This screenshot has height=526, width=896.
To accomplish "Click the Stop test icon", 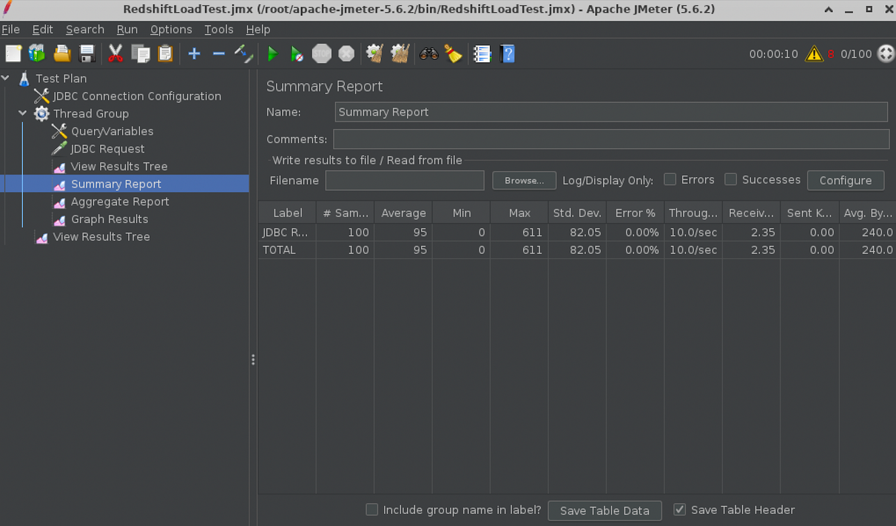I will (321, 54).
